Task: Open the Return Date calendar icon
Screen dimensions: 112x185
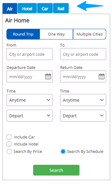Action: click(101, 76)
